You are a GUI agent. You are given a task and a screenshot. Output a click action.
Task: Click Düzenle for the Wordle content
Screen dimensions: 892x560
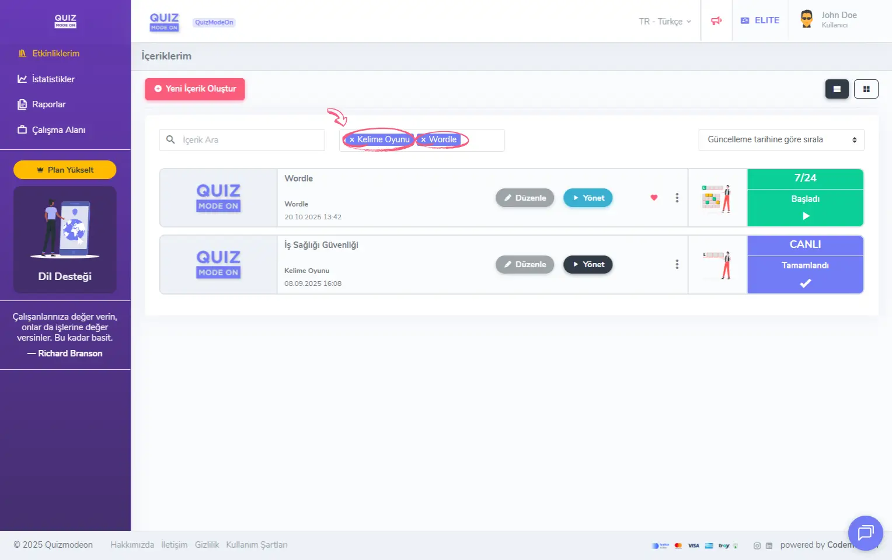(524, 198)
